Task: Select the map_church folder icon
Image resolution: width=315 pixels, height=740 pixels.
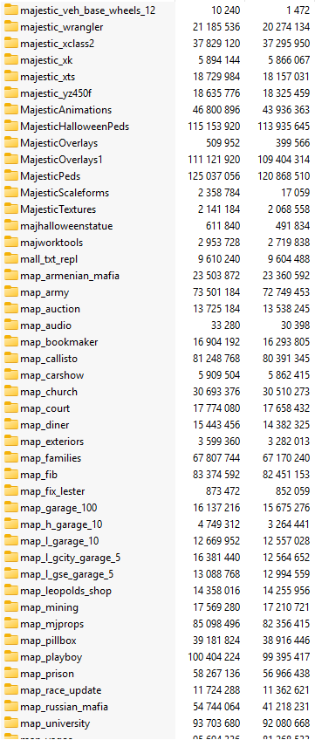Action: [10, 392]
